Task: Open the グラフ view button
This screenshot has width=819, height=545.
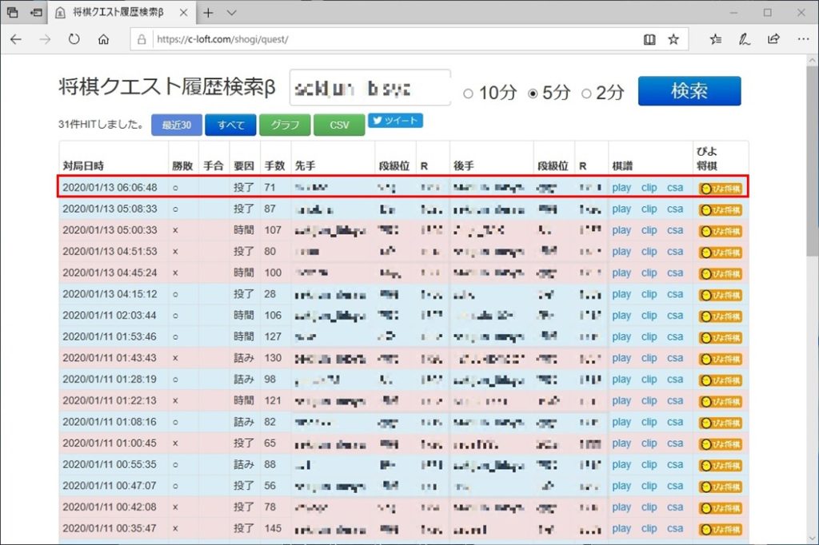Action: pos(285,125)
